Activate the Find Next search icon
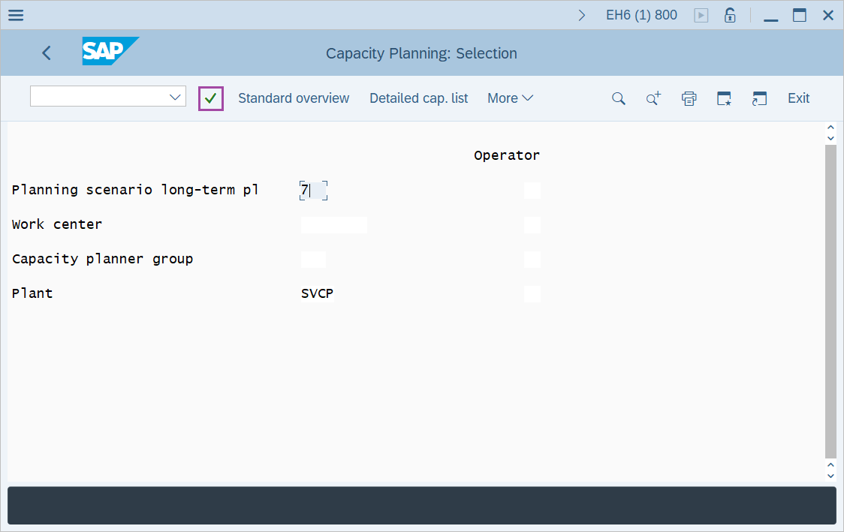 [x=653, y=98]
